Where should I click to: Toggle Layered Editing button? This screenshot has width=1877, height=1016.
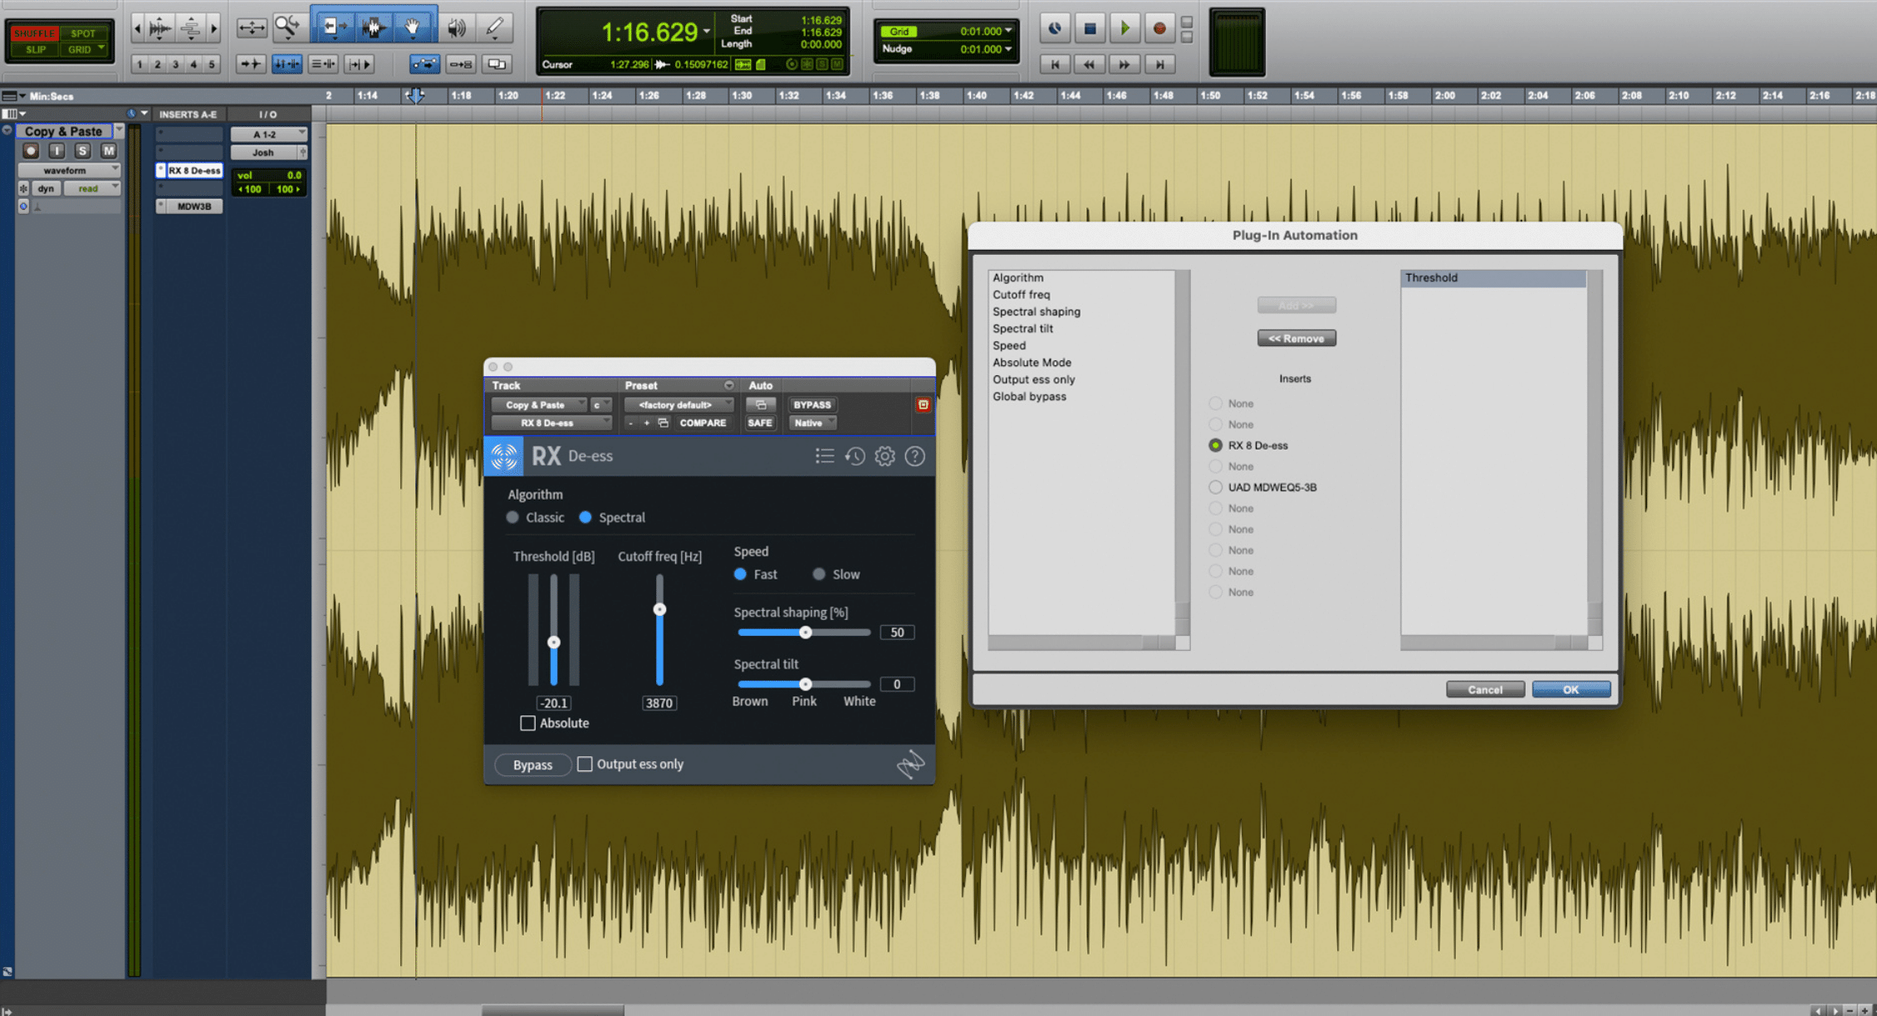(x=497, y=64)
